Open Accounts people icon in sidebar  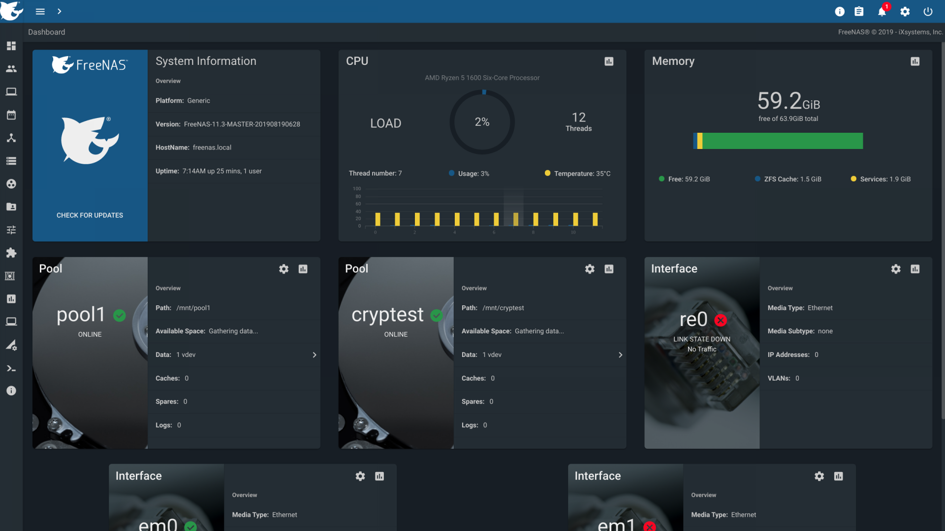coord(11,69)
